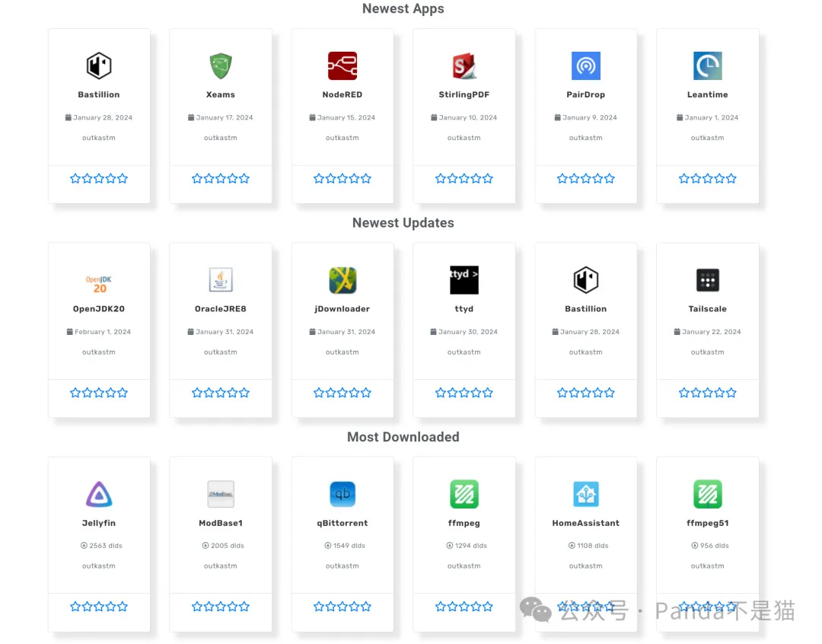Select the NodeRED red app icon

click(x=342, y=65)
